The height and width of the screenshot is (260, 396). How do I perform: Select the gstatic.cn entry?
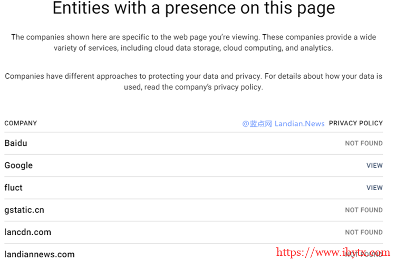click(x=24, y=210)
